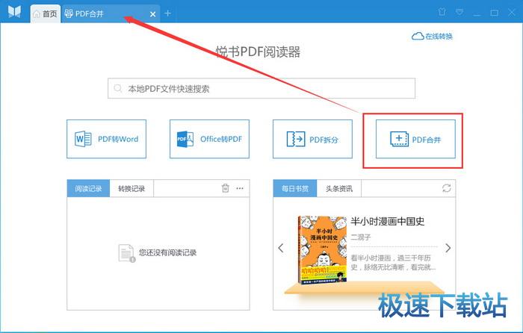The width and height of the screenshot is (523, 333).
Task: Go to previous book with left arrow
Action: tap(281, 248)
